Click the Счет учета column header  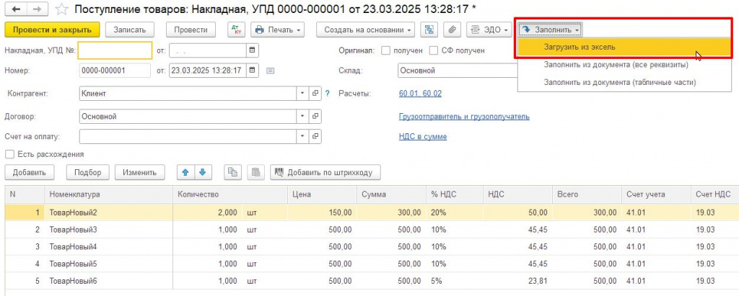click(x=656, y=194)
